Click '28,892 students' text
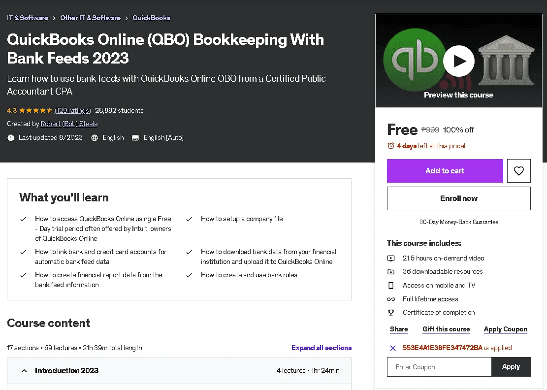The height and width of the screenshot is (390, 547). [x=119, y=111]
